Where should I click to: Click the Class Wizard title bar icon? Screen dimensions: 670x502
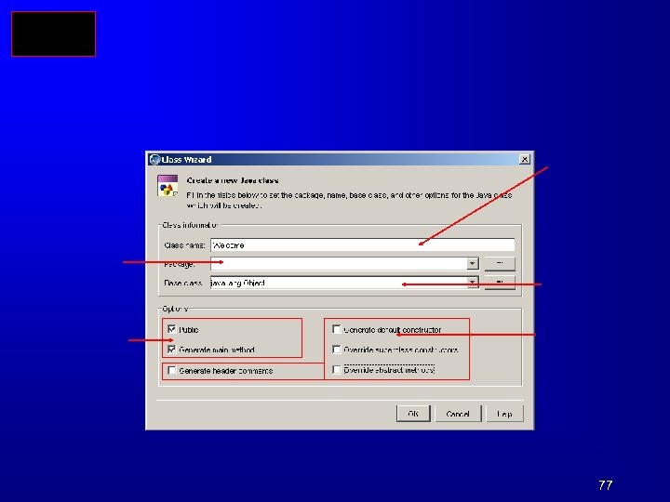[154, 160]
